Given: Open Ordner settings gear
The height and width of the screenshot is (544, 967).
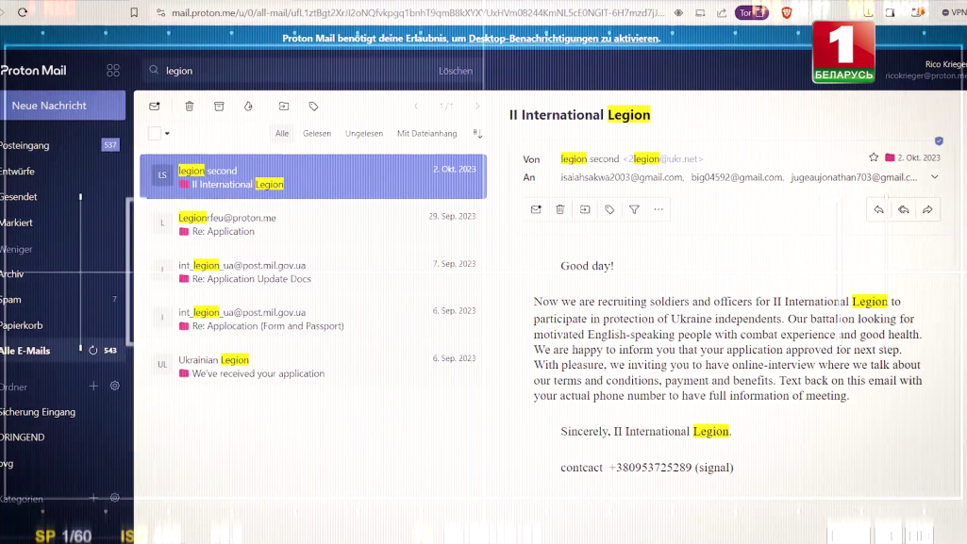Looking at the screenshot, I should (x=115, y=387).
